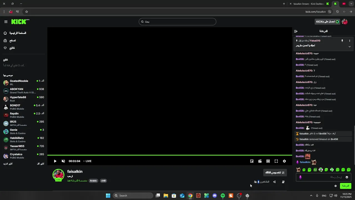
Task: Expand the pinned message with the chevron
Action: (349, 47)
